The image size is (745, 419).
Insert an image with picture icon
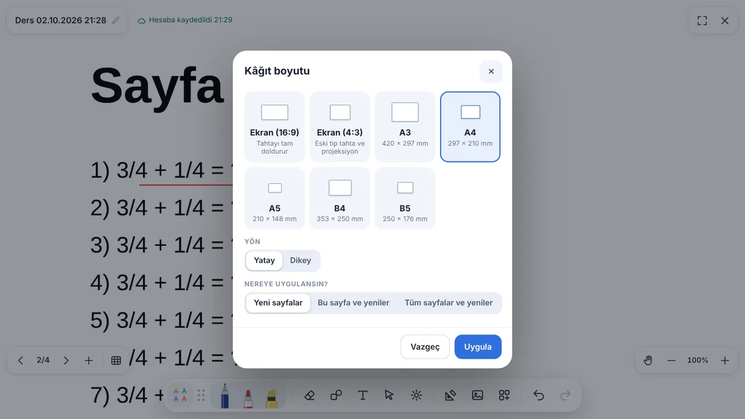477,396
